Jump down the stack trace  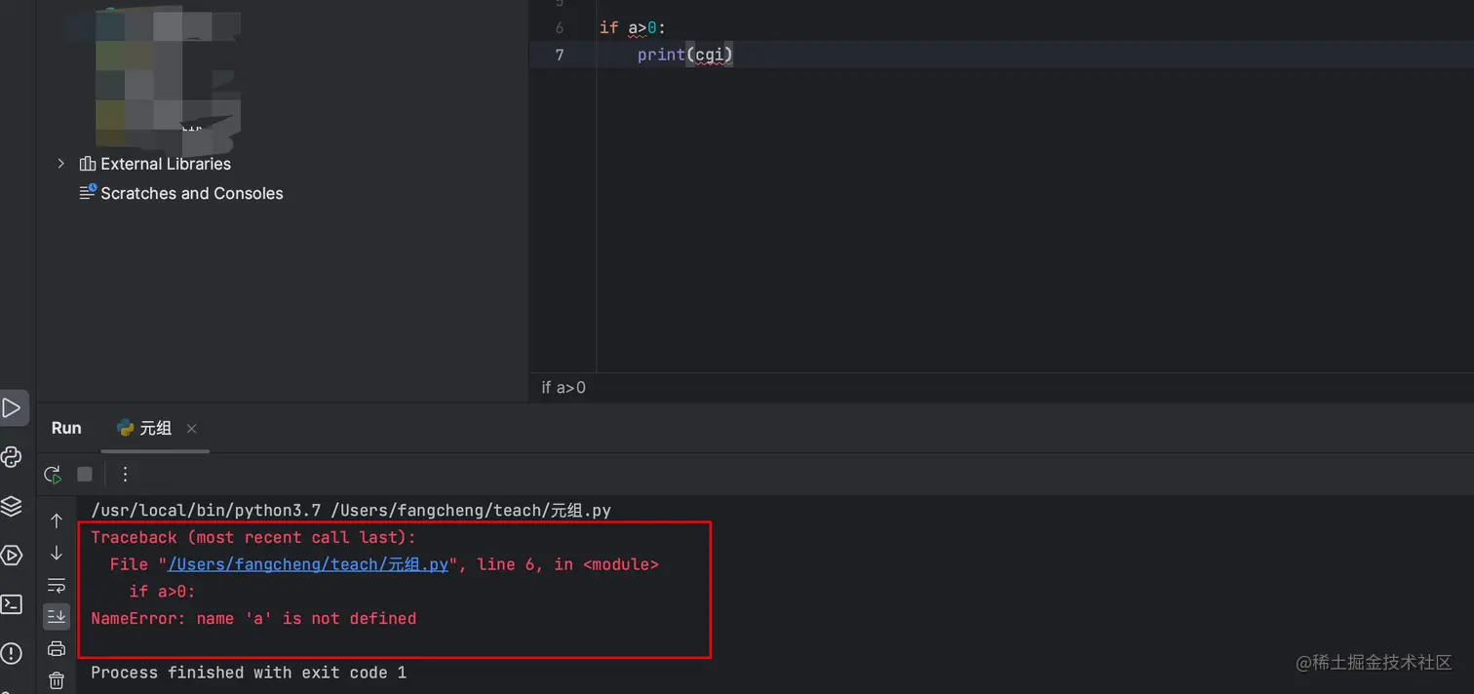pyautogui.click(x=57, y=553)
